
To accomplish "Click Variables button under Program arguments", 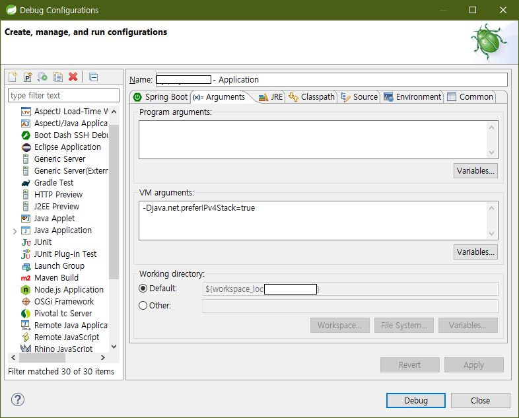I will (475, 171).
